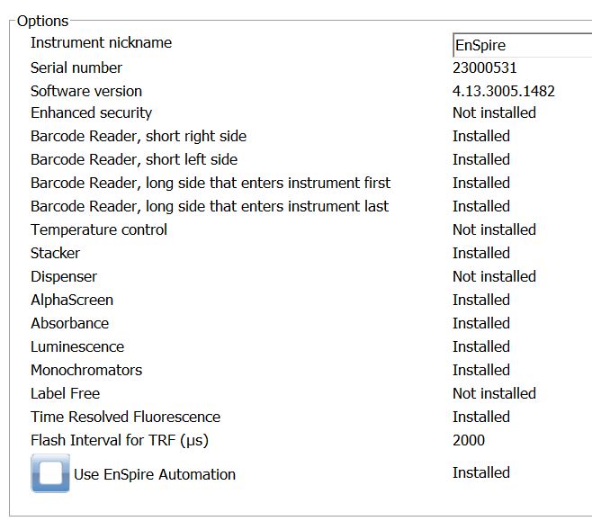Click the Barcode Reader, short right side label
Viewport: 592px width, 530px height.
[x=138, y=136]
